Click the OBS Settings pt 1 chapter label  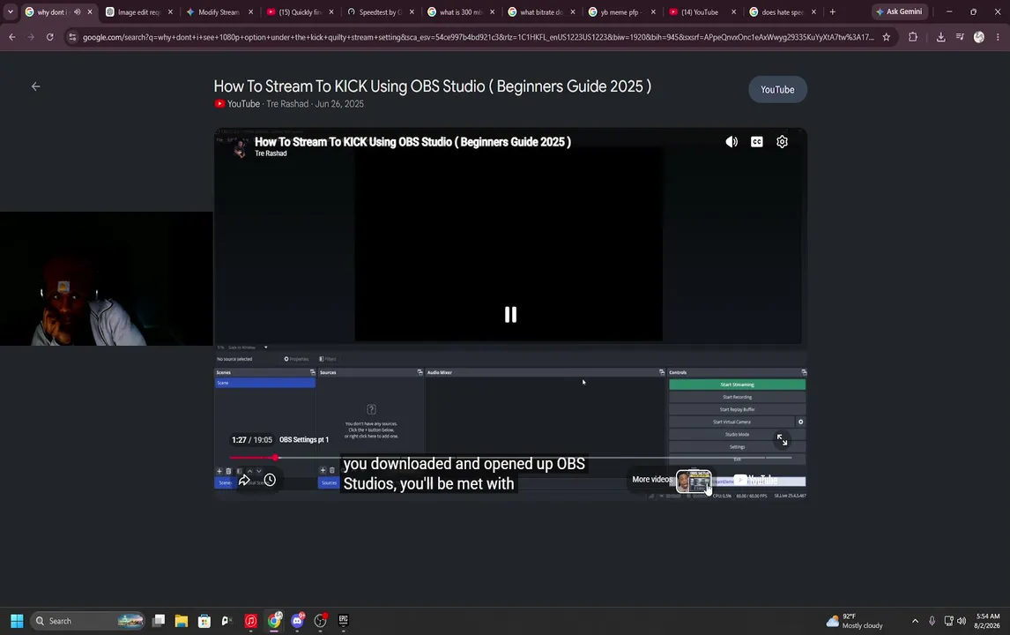click(x=304, y=440)
